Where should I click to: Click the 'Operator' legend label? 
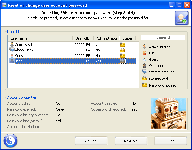coord(156,66)
